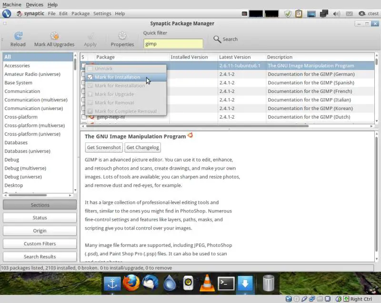Screen dimensions: 381x303
Task: Click the blue download arrow dock icon
Action: pos(245,283)
